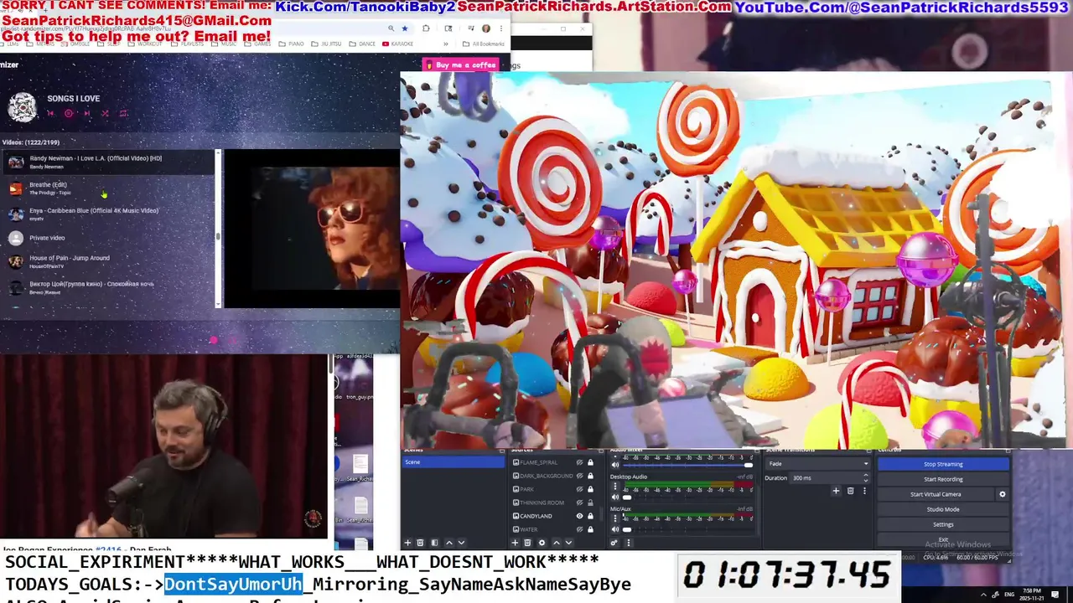Open Desktop Audio three-dot options
The width and height of the screenshot is (1073, 603).
pyautogui.click(x=616, y=487)
